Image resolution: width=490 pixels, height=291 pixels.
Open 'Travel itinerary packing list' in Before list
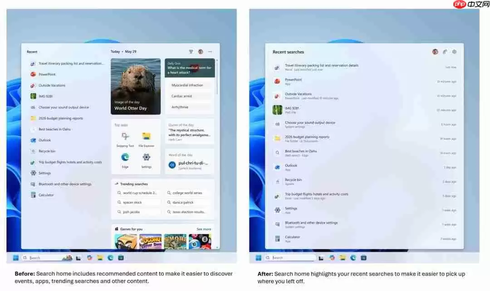click(67, 63)
